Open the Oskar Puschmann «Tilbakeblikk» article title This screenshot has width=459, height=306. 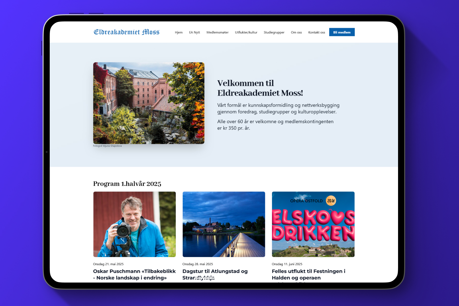coord(134,274)
